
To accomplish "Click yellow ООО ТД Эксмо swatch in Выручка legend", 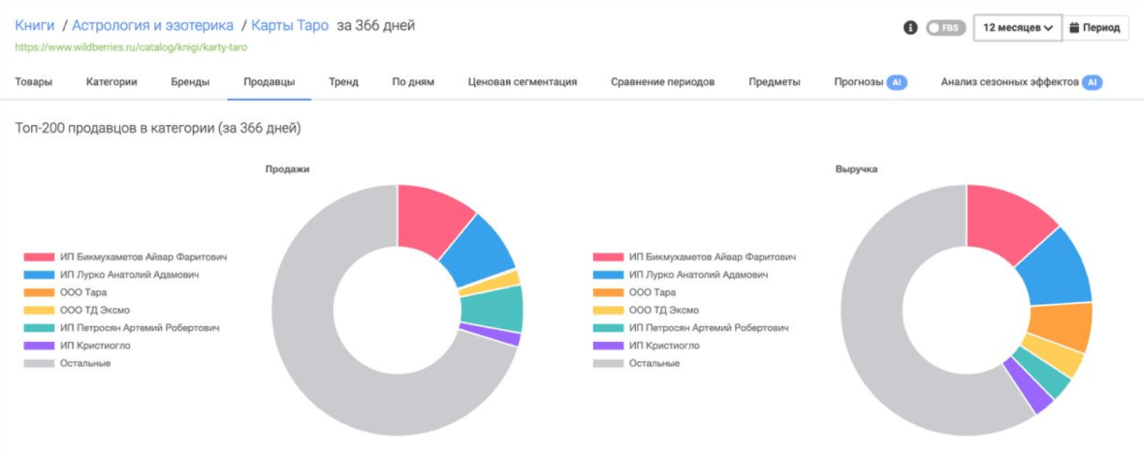I will 608,311.
